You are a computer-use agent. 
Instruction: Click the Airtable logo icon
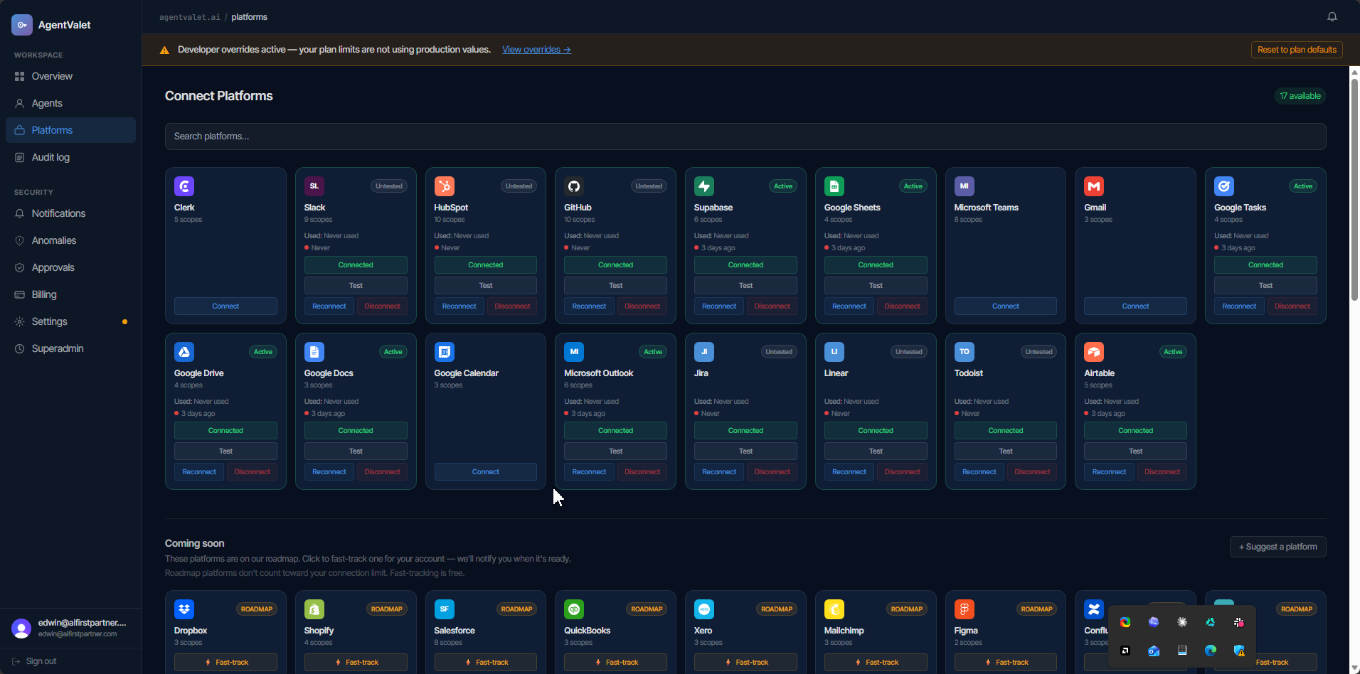click(1094, 352)
